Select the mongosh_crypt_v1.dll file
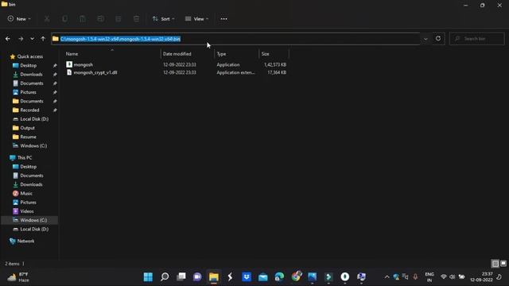Viewport: 509px width, 286px height. [95, 72]
